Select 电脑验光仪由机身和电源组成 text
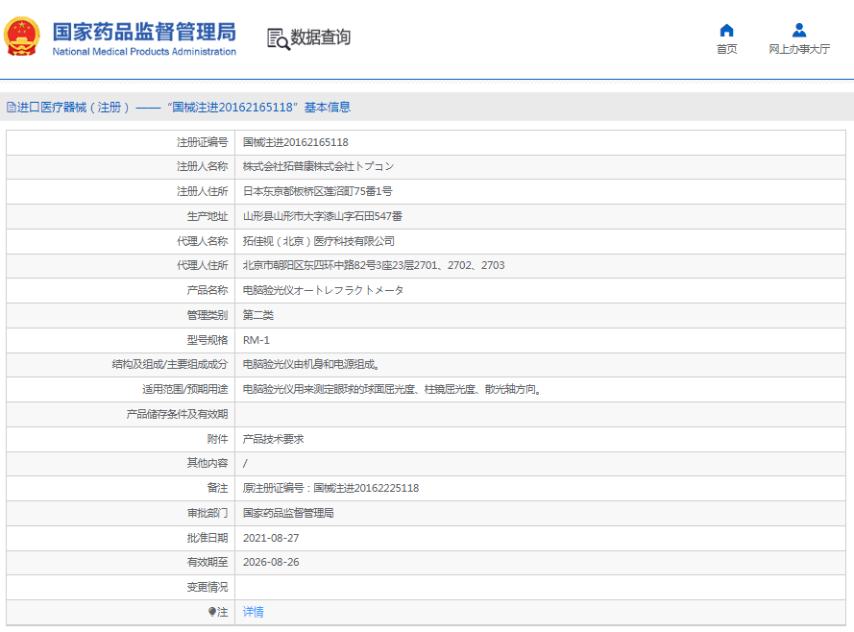Screen dimensions: 854x632 click(311, 364)
